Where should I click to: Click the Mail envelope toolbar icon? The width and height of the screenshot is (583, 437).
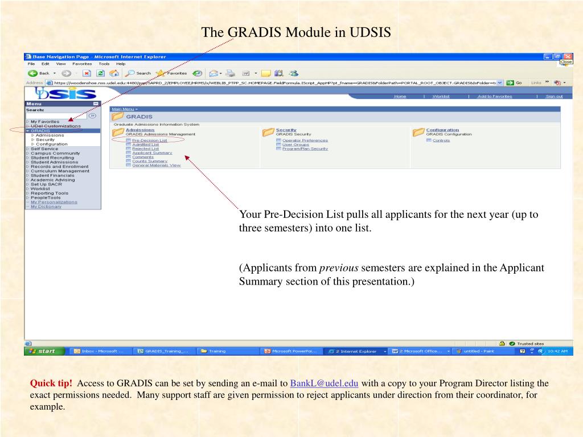click(x=214, y=73)
